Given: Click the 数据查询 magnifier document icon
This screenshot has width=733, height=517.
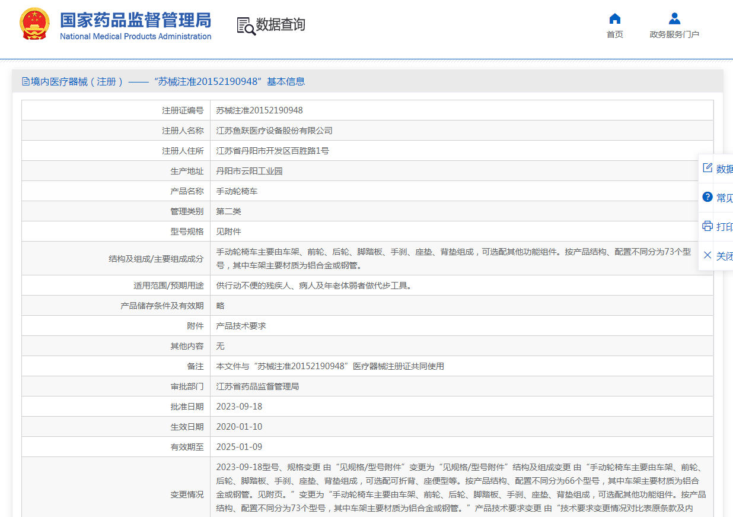Looking at the screenshot, I should pos(246,26).
